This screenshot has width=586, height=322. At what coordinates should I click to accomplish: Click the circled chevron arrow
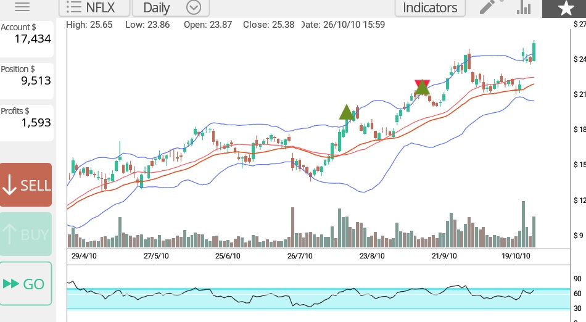click(194, 7)
